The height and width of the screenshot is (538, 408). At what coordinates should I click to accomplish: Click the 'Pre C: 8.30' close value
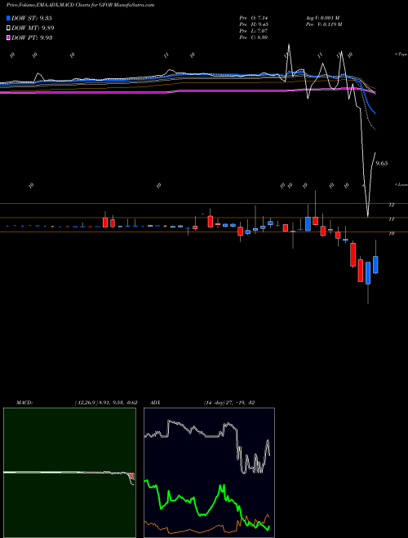tap(254, 37)
